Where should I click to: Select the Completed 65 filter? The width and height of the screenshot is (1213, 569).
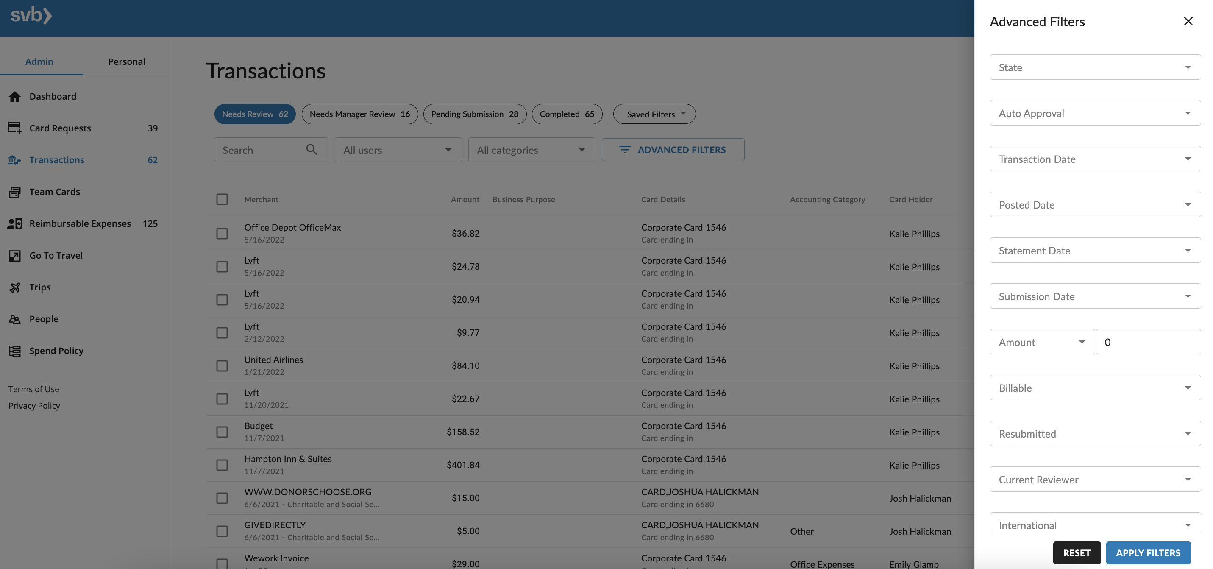point(567,114)
